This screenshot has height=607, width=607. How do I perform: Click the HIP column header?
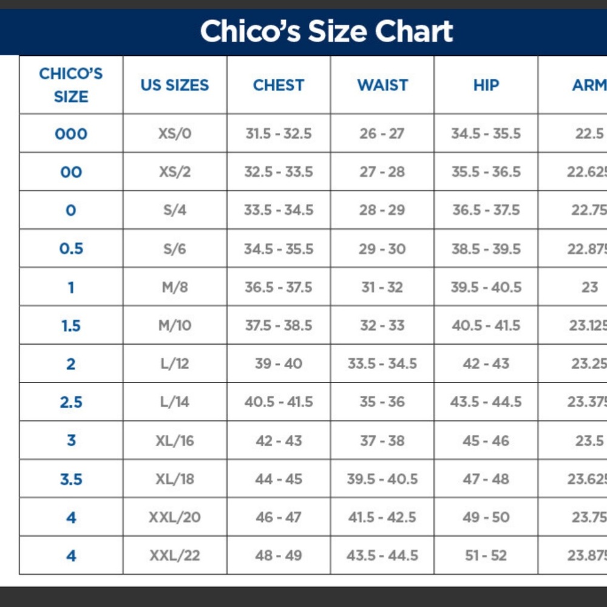(486, 85)
